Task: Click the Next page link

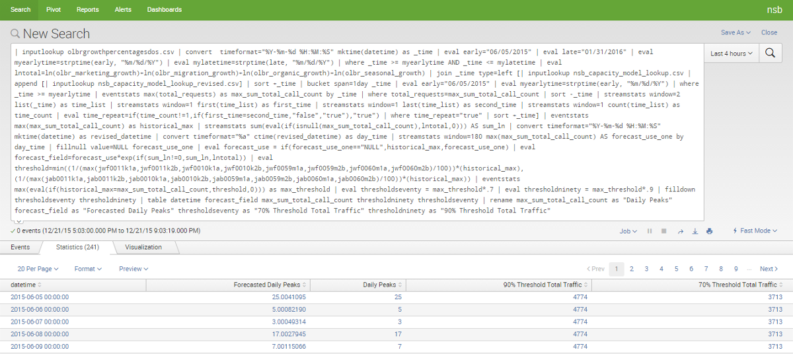Action: click(769, 269)
